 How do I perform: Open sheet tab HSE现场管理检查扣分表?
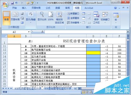[28, 89]
